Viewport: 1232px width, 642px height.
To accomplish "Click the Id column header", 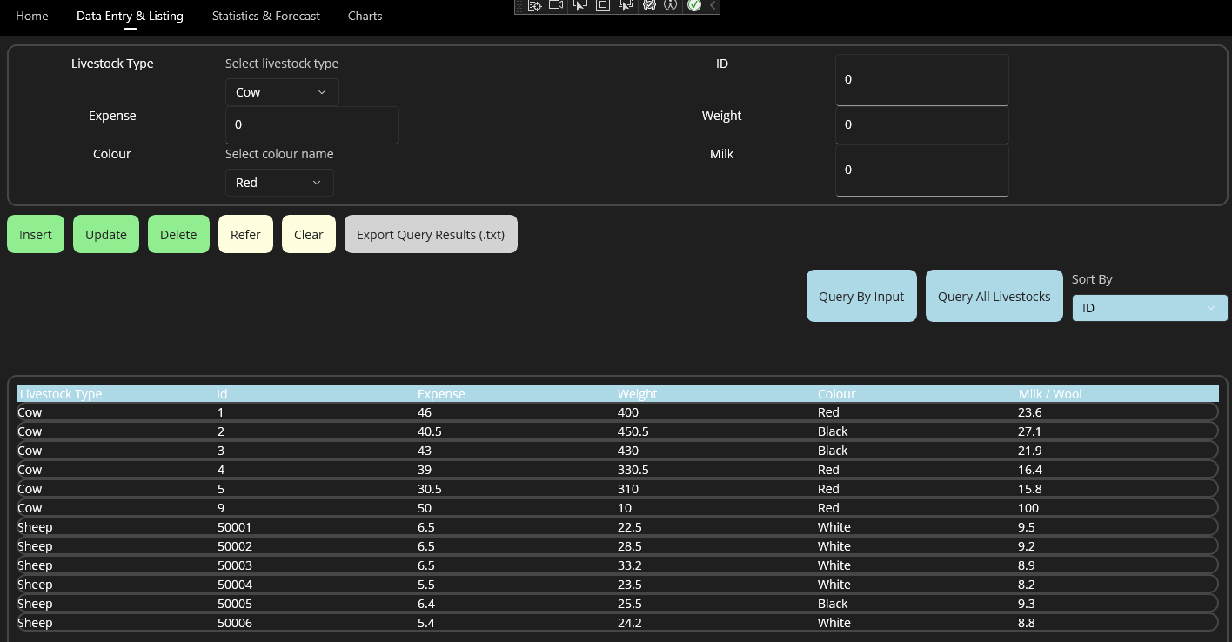I will (222, 394).
